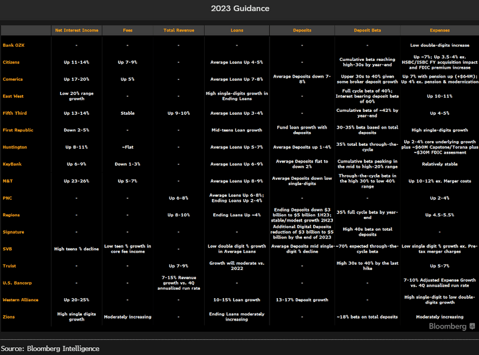
Task: Click the "Source: Bloomberg Intelligence" footer text
Action: point(50,348)
